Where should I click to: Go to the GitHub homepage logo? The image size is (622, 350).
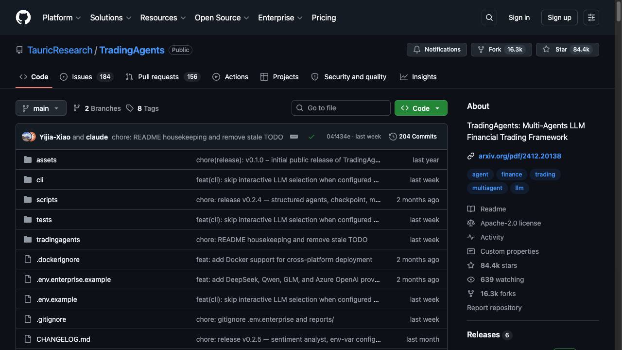coord(23,17)
